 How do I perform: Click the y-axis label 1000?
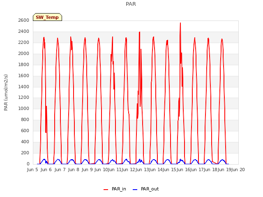(24, 108)
